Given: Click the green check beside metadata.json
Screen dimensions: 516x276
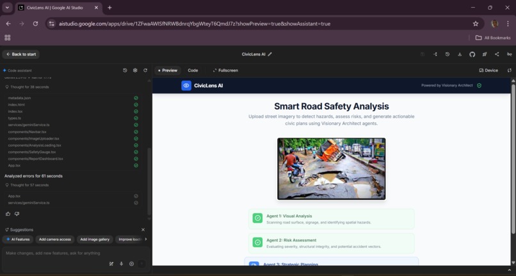Looking at the screenshot, I should [136, 98].
